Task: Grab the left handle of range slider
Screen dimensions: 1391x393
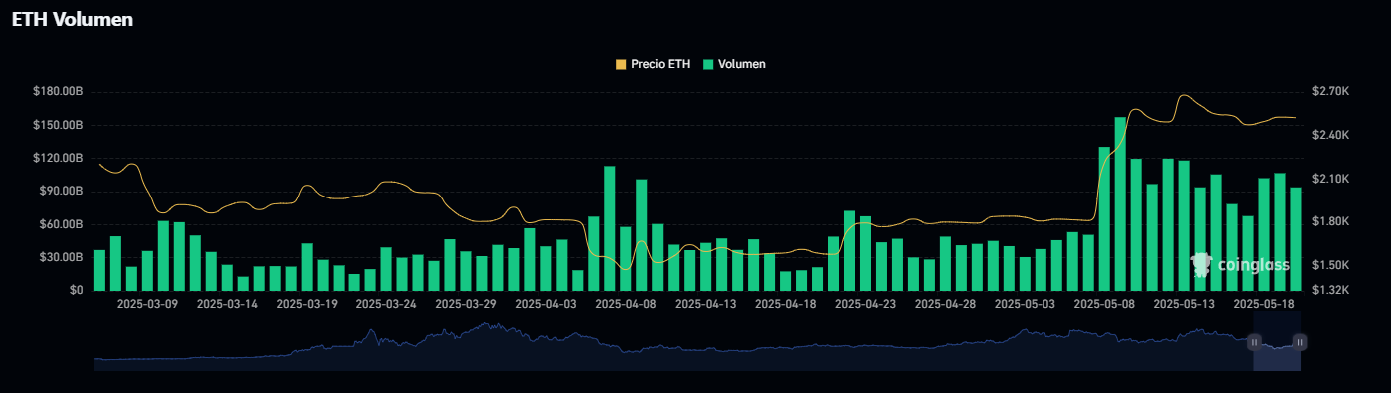Action: (x=1254, y=342)
